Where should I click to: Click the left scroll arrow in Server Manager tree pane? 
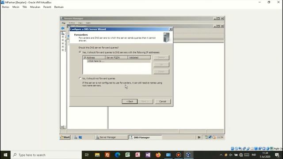point(62,127)
